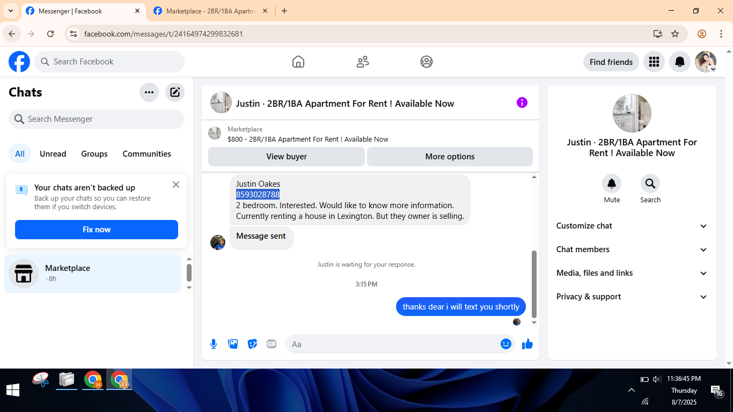Click the large listing photo in info panel
The width and height of the screenshot is (733, 412).
632,113
